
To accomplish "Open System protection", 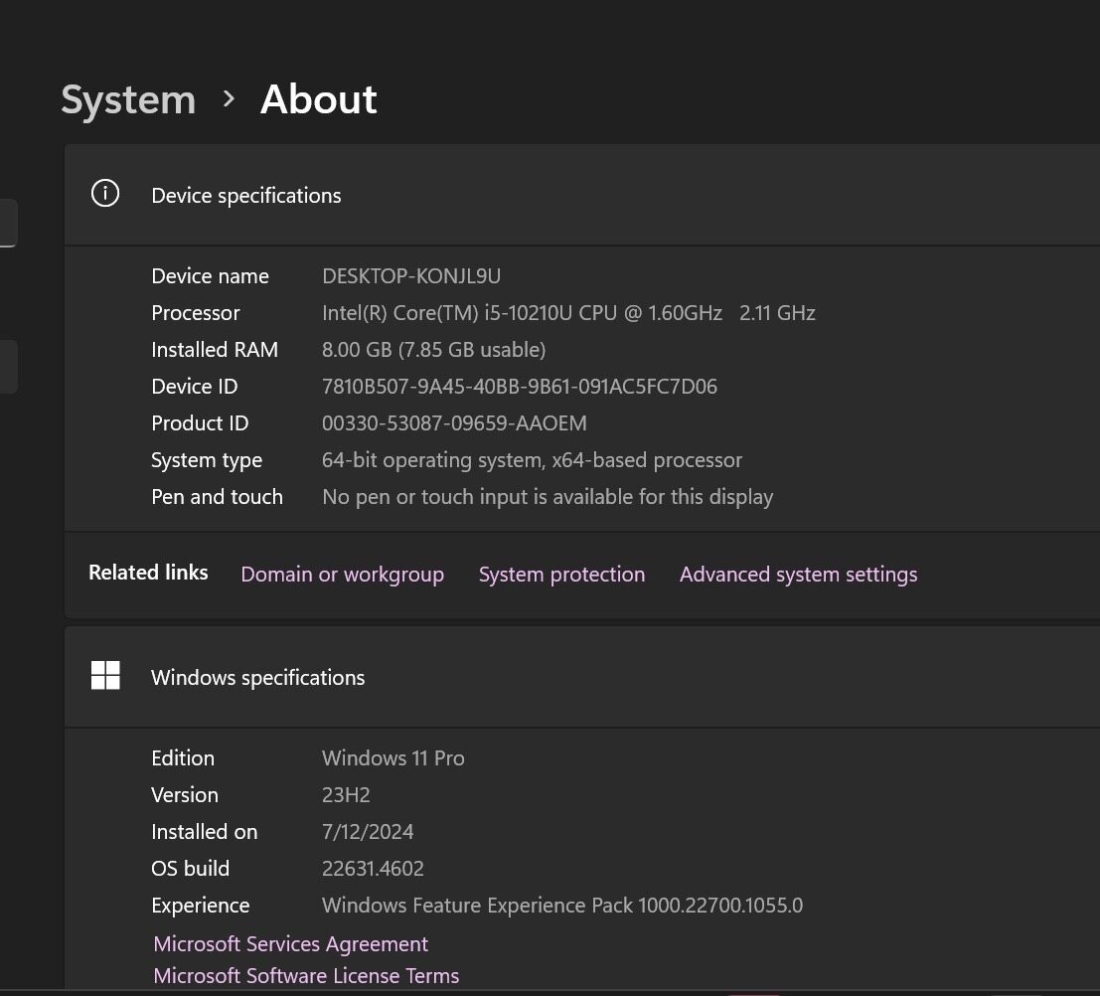I will (561, 574).
